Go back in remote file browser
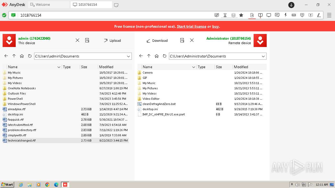Screen dimensions: 335x188 (x=141, y=56)
